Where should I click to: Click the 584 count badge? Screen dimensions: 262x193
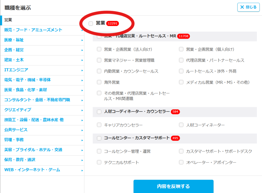coord(175,112)
